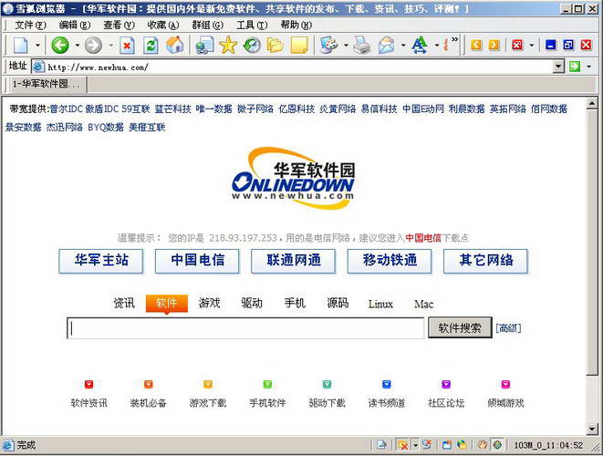
Task: Click the 其它网络 button
Action: pyautogui.click(x=485, y=261)
